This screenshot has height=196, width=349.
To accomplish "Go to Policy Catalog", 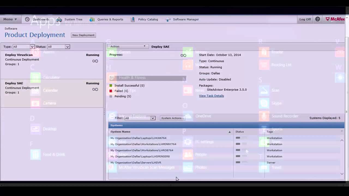I will click(148, 19).
